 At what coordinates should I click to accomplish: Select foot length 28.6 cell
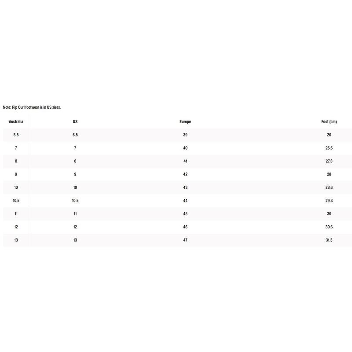(329, 187)
